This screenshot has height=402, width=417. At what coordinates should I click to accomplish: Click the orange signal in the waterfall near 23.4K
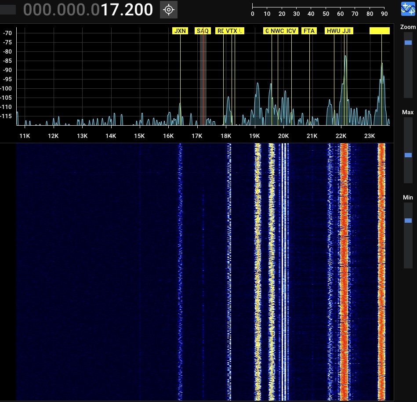click(381, 271)
